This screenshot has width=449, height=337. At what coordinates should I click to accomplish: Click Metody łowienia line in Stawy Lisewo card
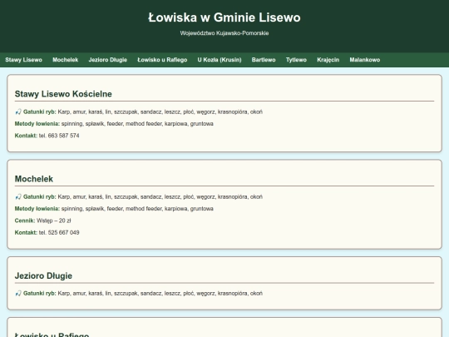coord(114,124)
